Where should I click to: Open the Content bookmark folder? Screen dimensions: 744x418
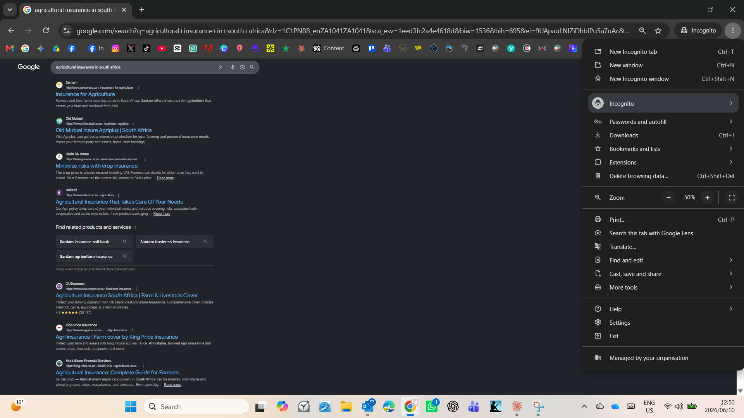329,48
